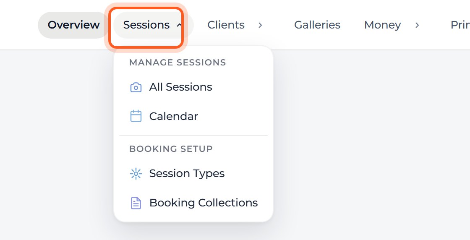470x240 pixels.
Task: Go to the Overview tab
Action: click(74, 25)
